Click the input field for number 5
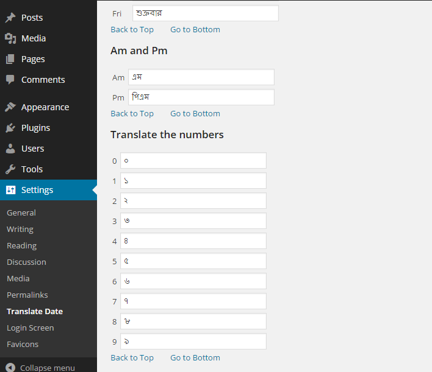This screenshot has width=432, height=372. coord(193,261)
